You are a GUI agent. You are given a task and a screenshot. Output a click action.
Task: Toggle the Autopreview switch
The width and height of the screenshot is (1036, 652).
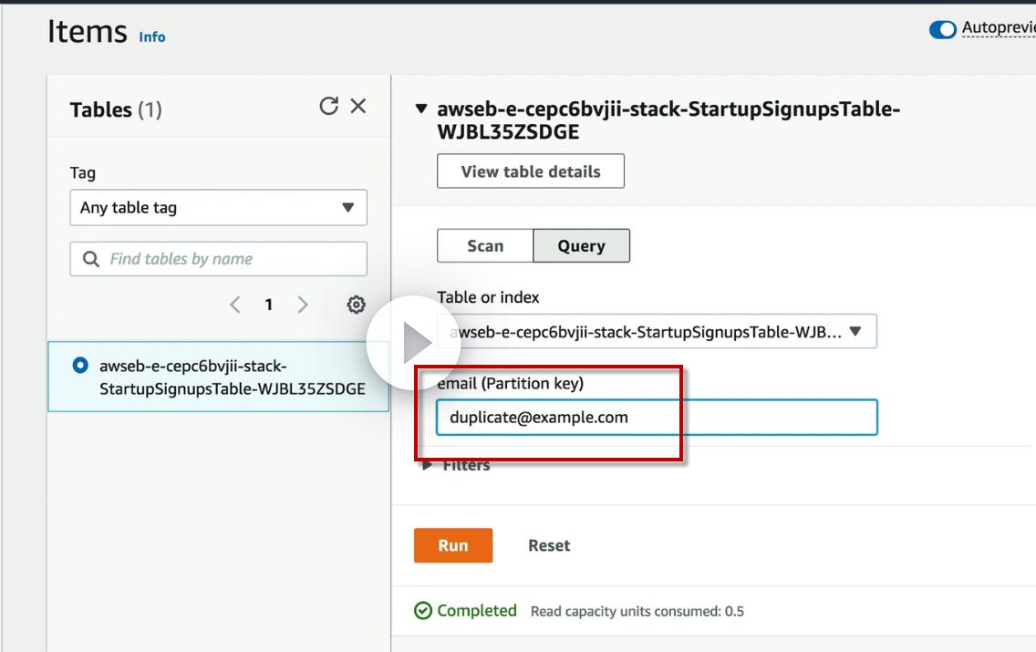942,29
